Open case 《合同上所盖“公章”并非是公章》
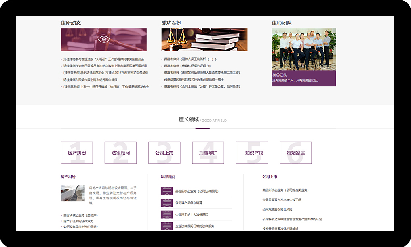This screenshot has height=247, width=411. tap(202, 86)
